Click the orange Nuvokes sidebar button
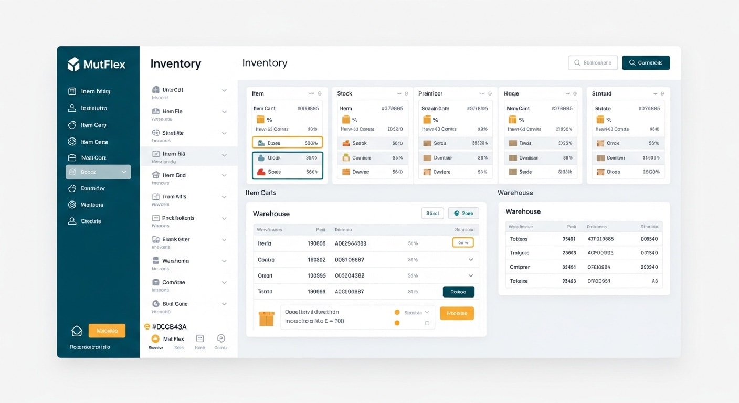The height and width of the screenshot is (403, 739). 107,331
